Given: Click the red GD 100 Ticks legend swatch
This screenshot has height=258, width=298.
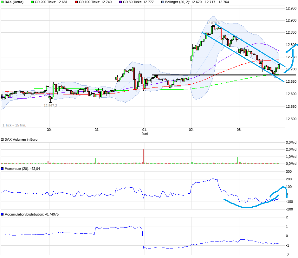Looking at the screenshot, I should (76, 2).
